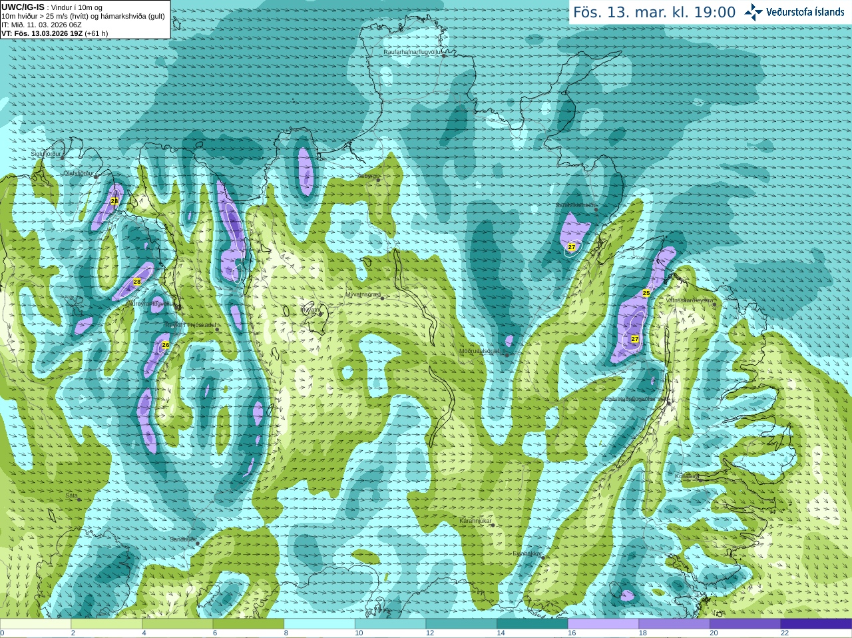Select the Möðrudalsöræfi station label
Viewport: 852px width, 638px height.
pos(483,351)
